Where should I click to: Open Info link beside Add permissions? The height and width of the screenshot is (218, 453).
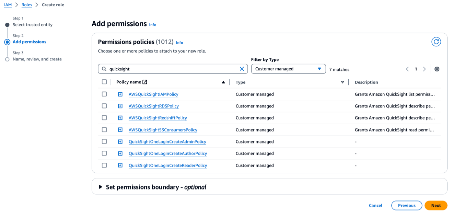[x=153, y=25]
